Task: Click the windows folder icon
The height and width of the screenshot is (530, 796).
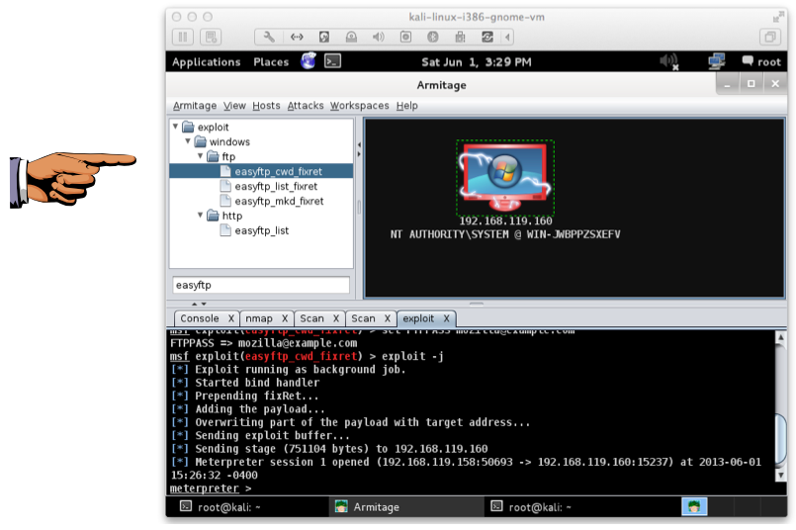Action: [x=201, y=141]
